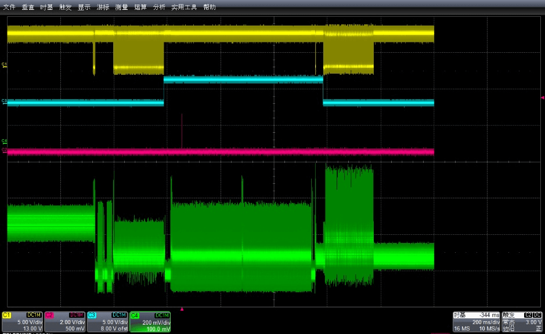This screenshot has width=545, height=334.
Task: Open the 时基 (Timebase) menu
Action: (46, 8)
